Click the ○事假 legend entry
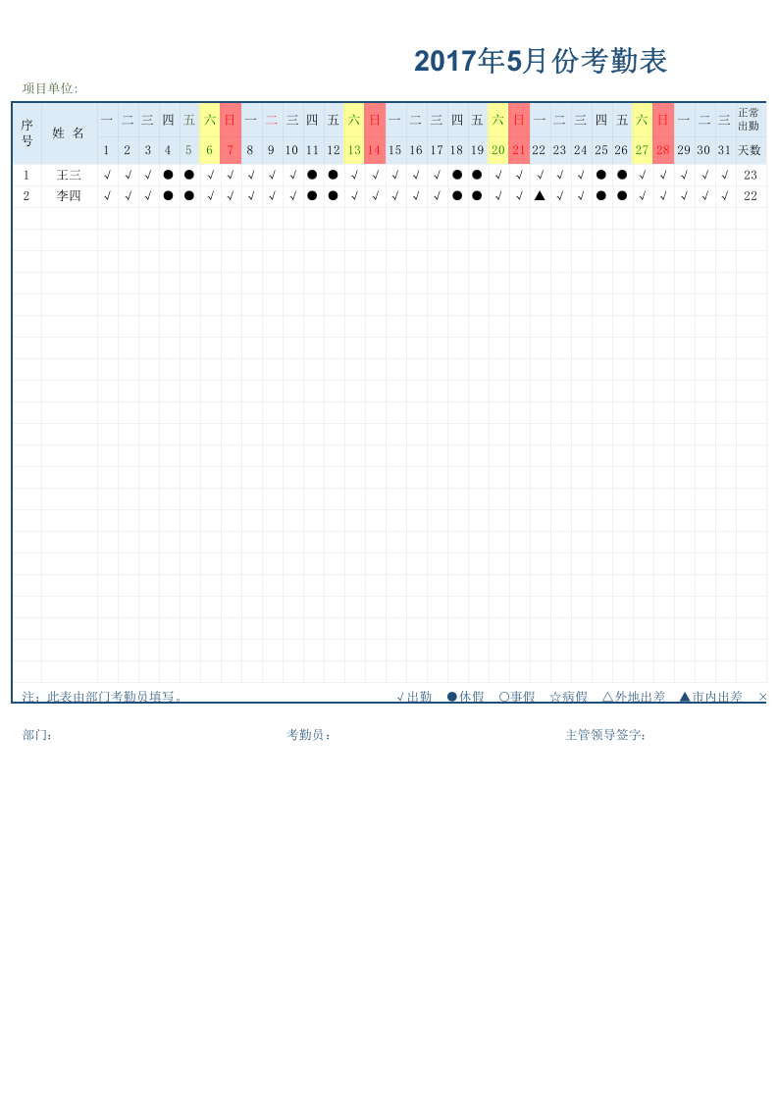The height and width of the screenshot is (1101, 778). coord(517,697)
